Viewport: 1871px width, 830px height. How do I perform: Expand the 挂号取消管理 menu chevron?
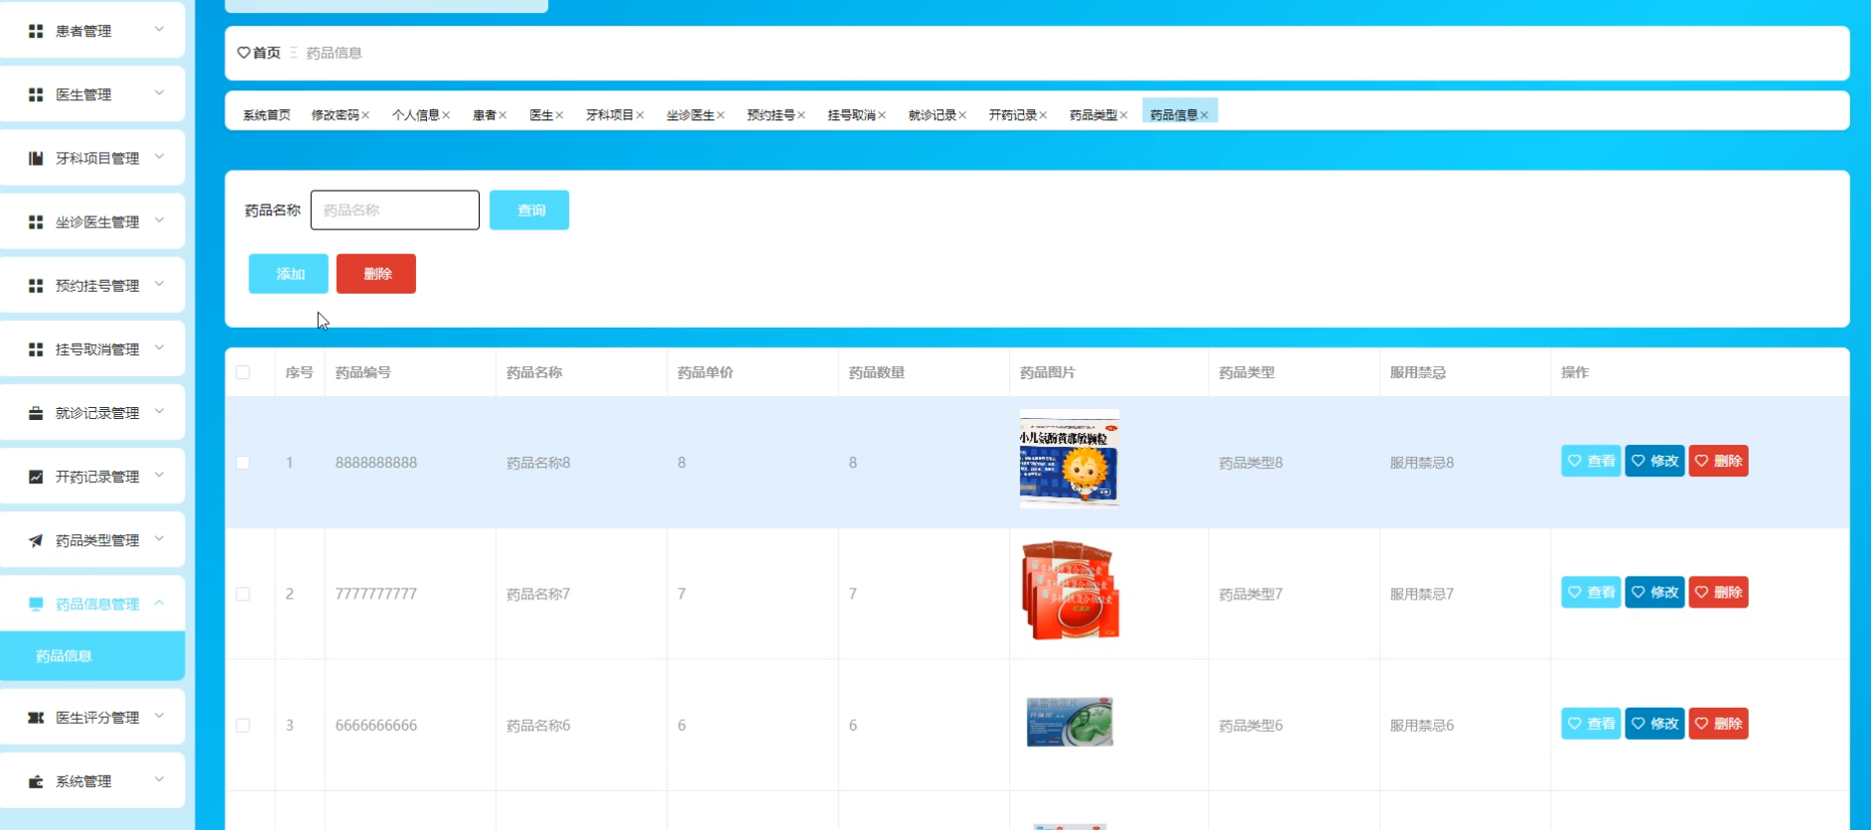coord(159,348)
